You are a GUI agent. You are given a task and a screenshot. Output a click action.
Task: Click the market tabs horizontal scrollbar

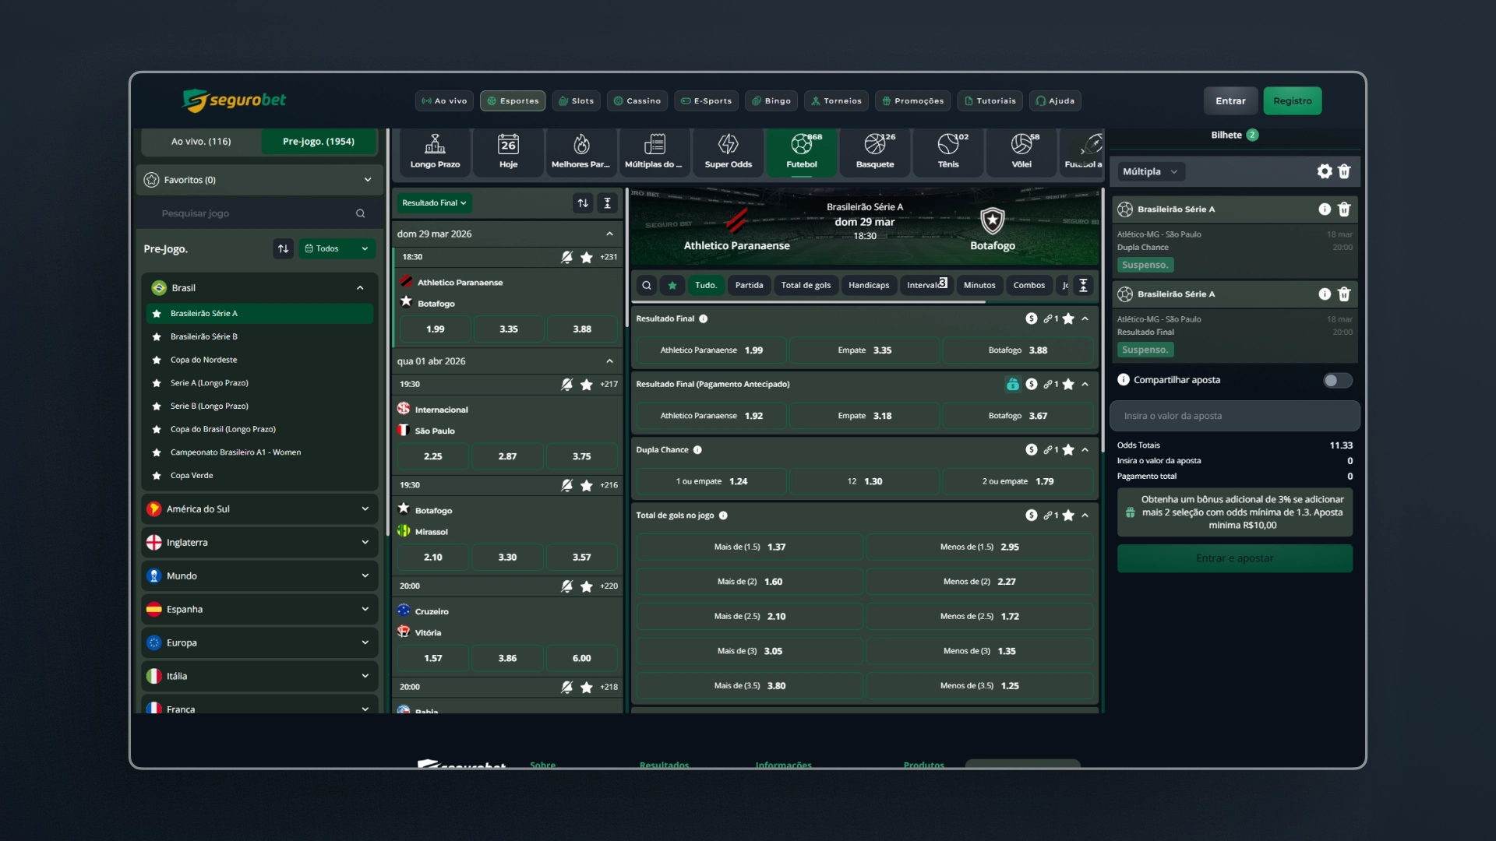809,301
